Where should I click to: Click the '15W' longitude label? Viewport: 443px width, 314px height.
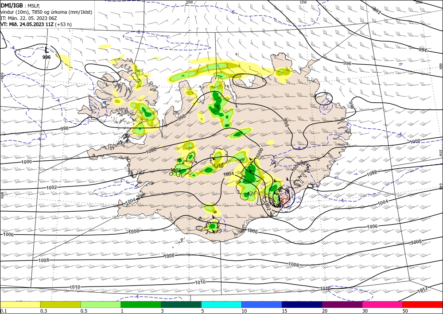tap(303, 2)
